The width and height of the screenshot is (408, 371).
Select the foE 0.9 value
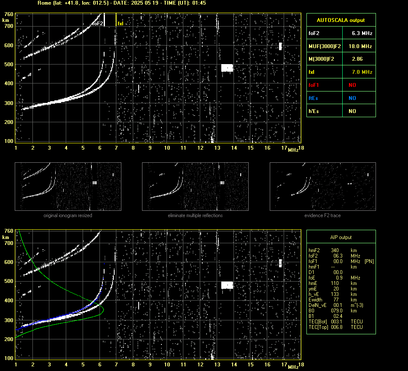pyautogui.click(x=339, y=278)
